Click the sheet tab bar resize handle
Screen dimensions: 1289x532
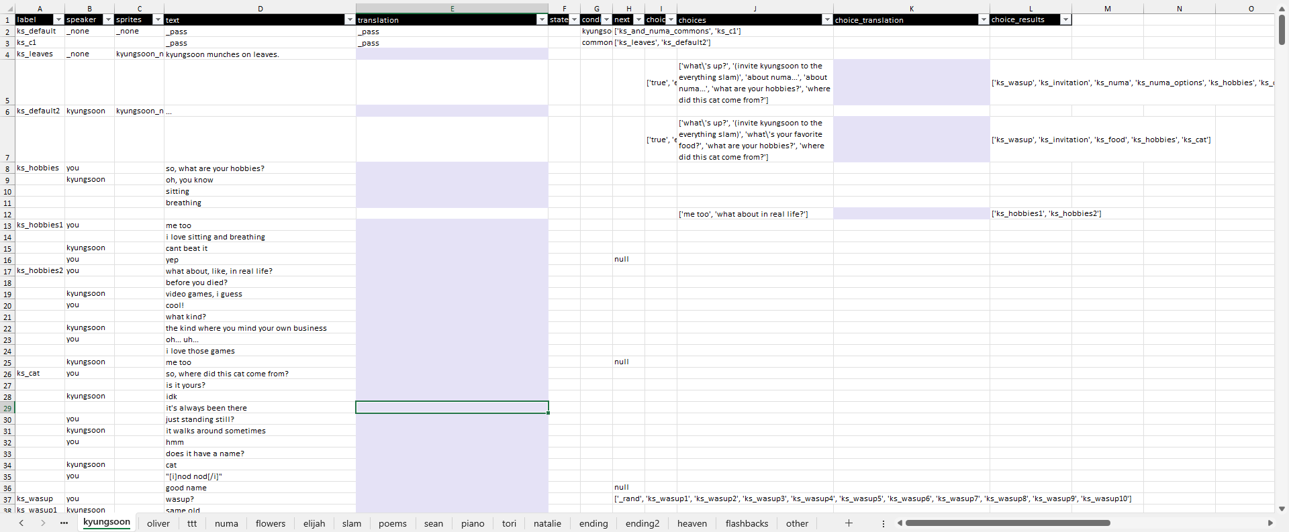884,523
